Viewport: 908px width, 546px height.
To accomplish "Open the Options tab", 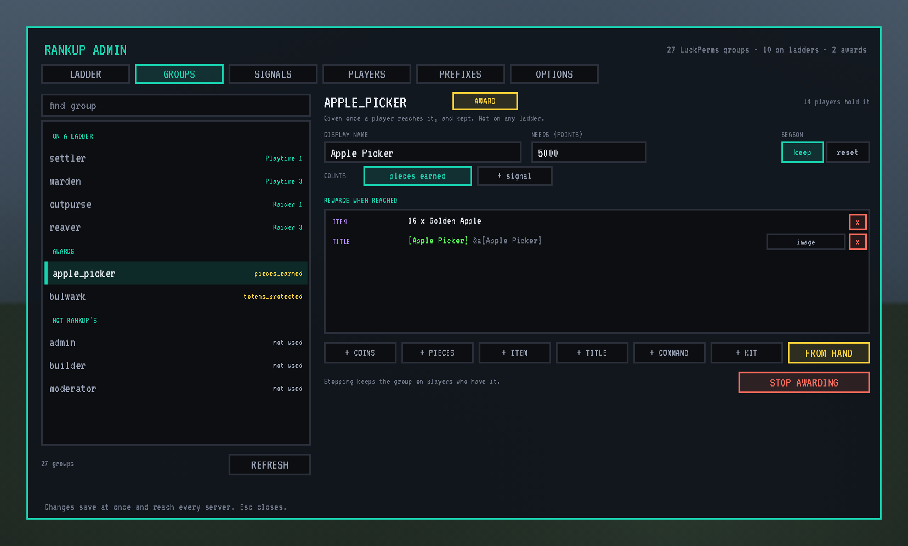I will click(554, 74).
